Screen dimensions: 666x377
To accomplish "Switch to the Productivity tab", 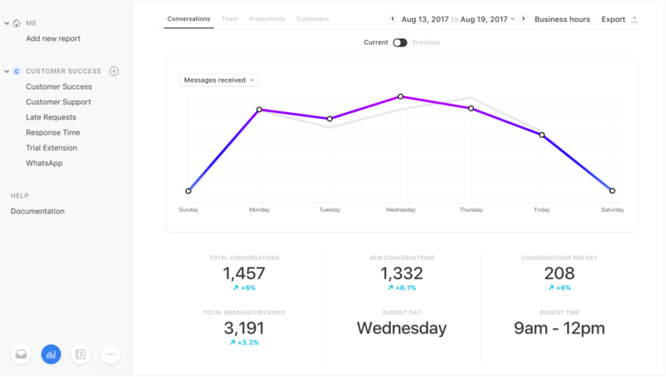I will 267,19.
